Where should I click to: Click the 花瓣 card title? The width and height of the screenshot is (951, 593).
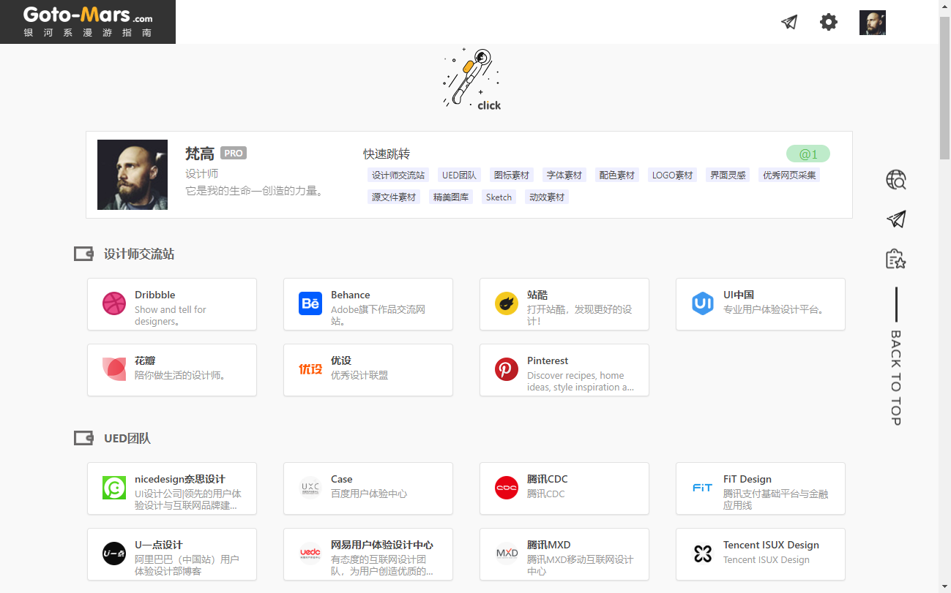click(145, 360)
